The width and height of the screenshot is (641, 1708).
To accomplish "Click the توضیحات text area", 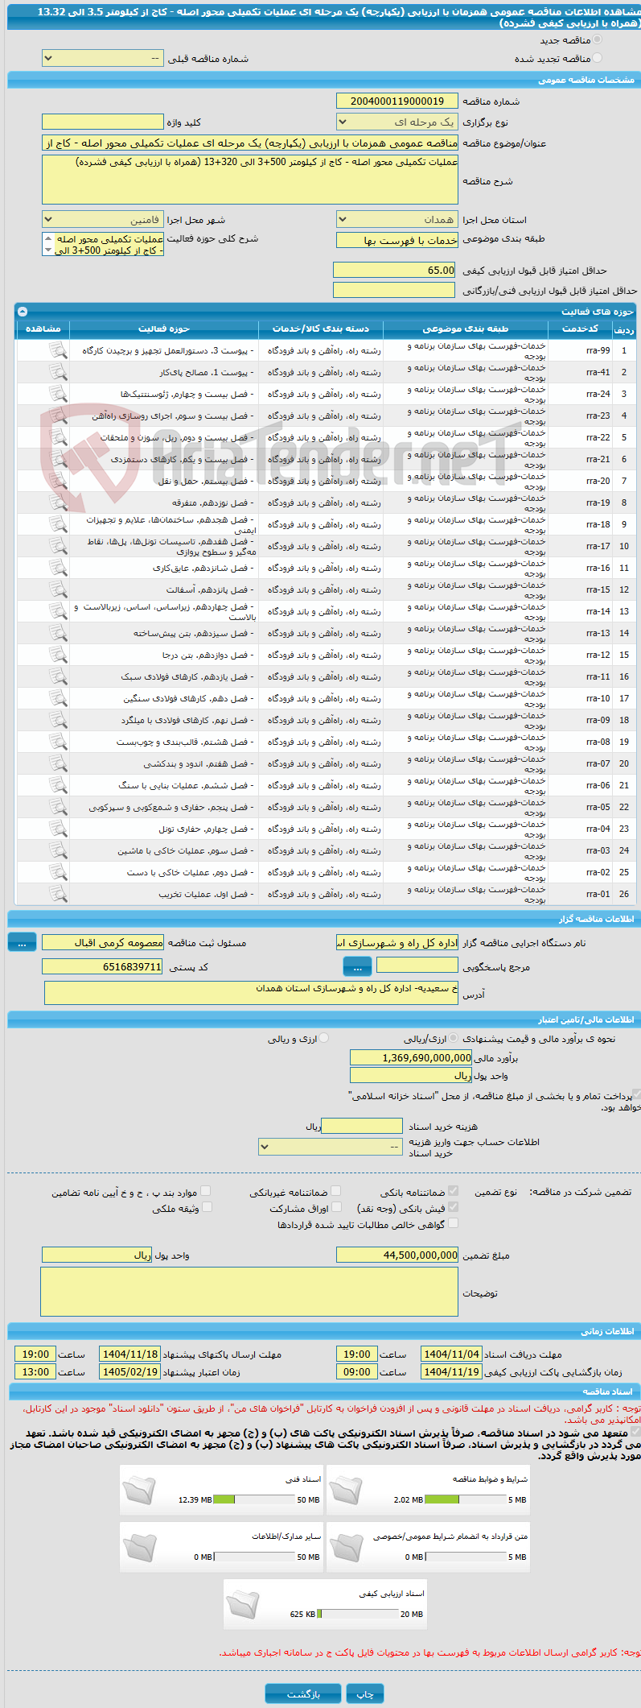I will 249,1292.
